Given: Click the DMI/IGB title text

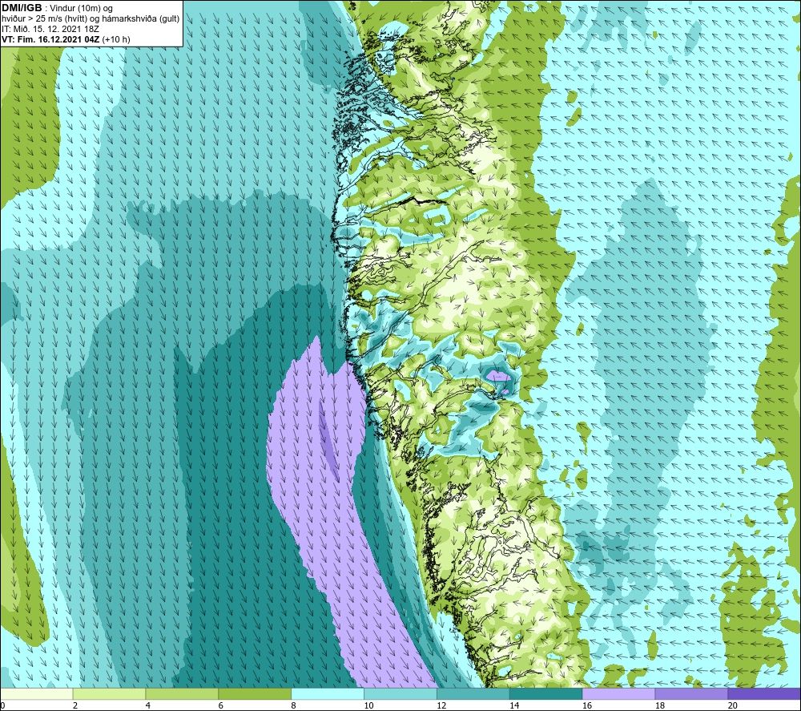Looking at the screenshot, I should pyautogui.click(x=22, y=8).
